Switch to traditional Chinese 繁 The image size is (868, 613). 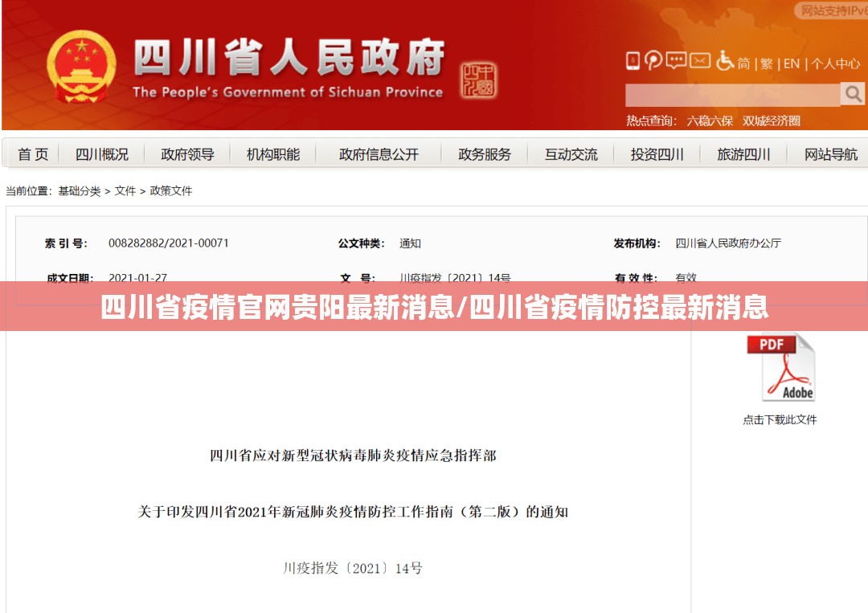point(767,63)
